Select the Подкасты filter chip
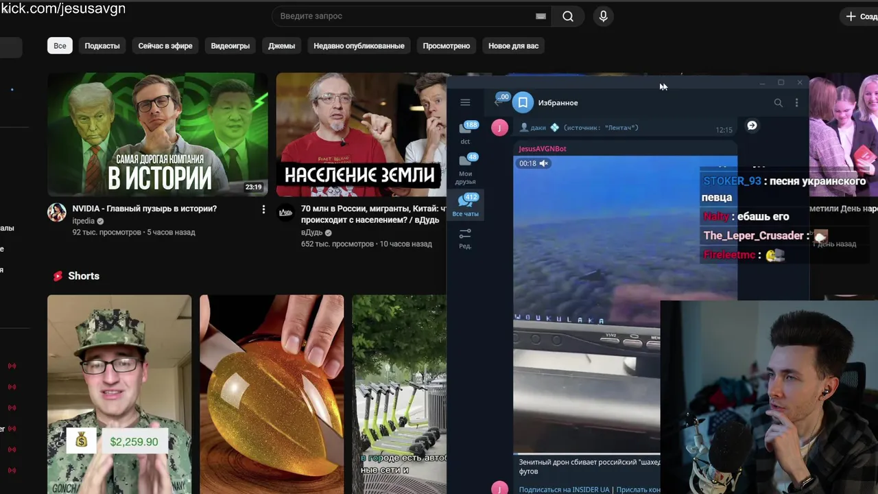This screenshot has height=494, width=878. [102, 46]
